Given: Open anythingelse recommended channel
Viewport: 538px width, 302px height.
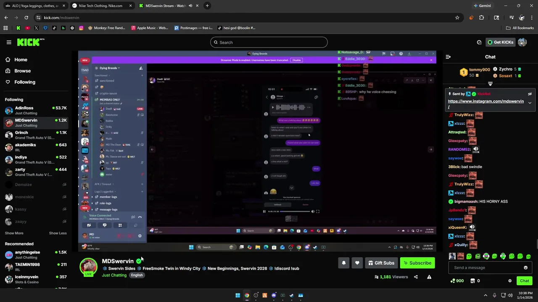Looking at the screenshot, I should (36, 255).
